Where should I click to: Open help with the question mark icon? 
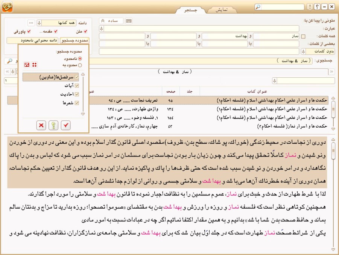(x=317, y=7)
